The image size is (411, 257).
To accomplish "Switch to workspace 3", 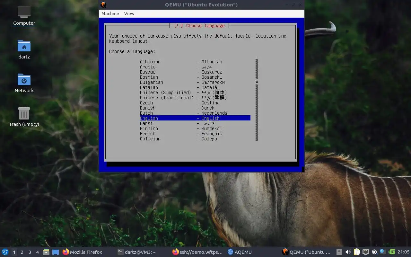I will [30, 252].
